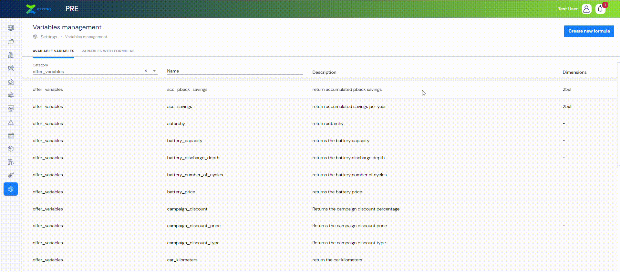
Task: Click description 'return accumulated savings per year'
Action: click(x=349, y=106)
